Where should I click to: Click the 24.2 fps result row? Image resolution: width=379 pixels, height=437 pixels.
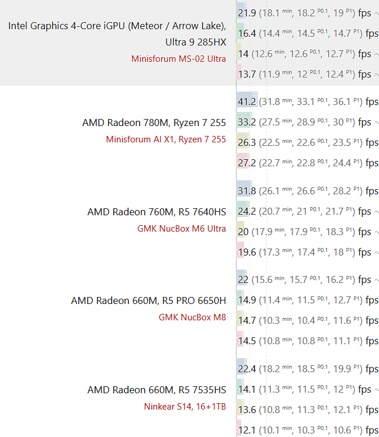coord(308,211)
